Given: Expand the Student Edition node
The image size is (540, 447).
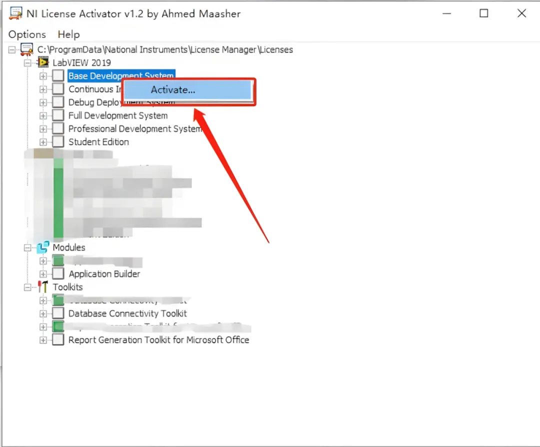Looking at the screenshot, I should 43,142.
